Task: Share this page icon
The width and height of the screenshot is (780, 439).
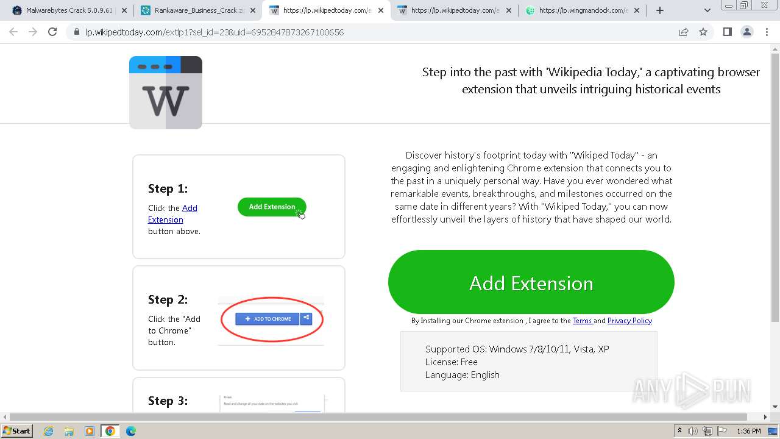Action: 684,32
